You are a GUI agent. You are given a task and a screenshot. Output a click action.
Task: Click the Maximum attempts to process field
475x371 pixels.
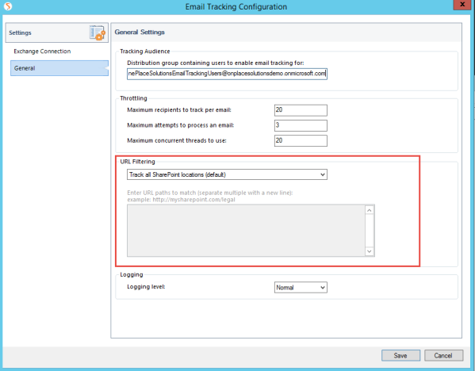click(301, 125)
